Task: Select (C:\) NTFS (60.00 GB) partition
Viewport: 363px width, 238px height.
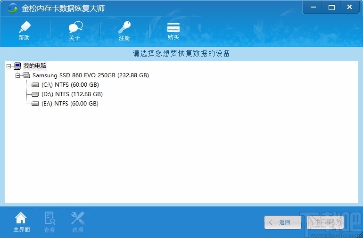Action: (x=70, y=85)
